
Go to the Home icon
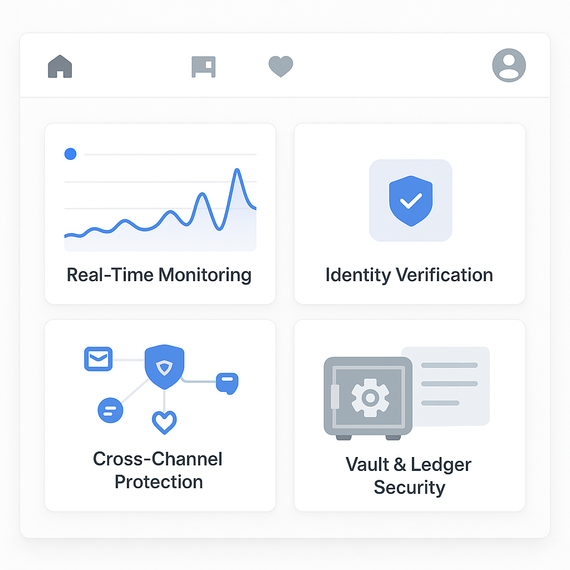coord(60,66)
